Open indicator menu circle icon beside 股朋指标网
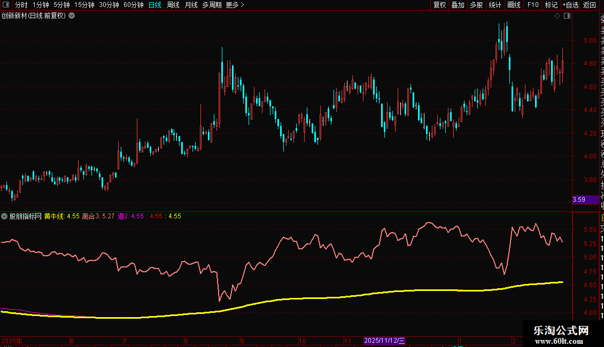This screenshot has height=347, width=604. coord(4,216)
